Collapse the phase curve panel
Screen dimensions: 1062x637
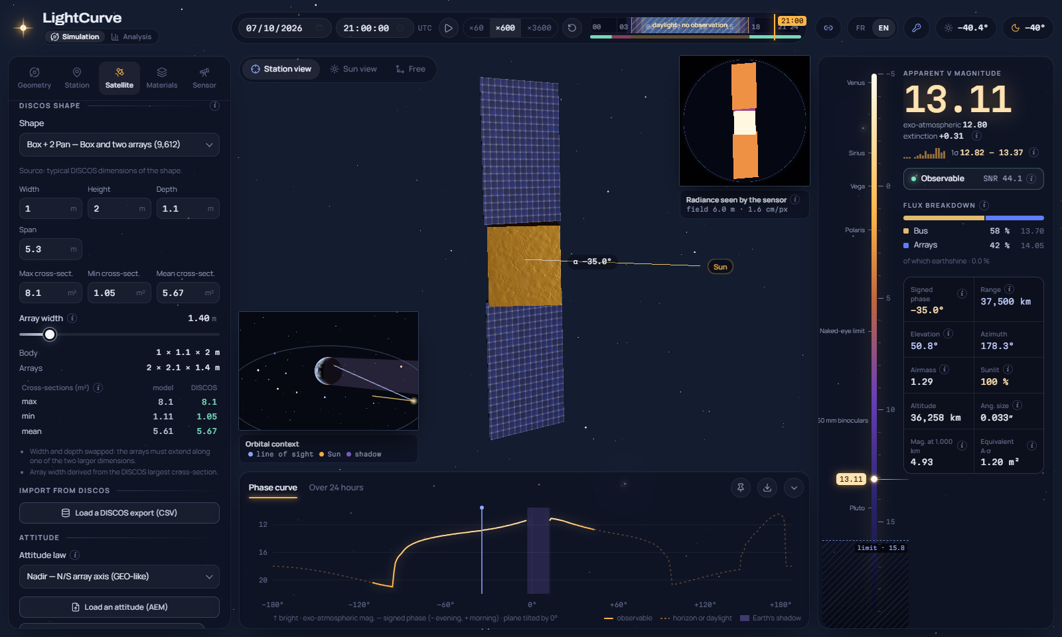point(794,488)
